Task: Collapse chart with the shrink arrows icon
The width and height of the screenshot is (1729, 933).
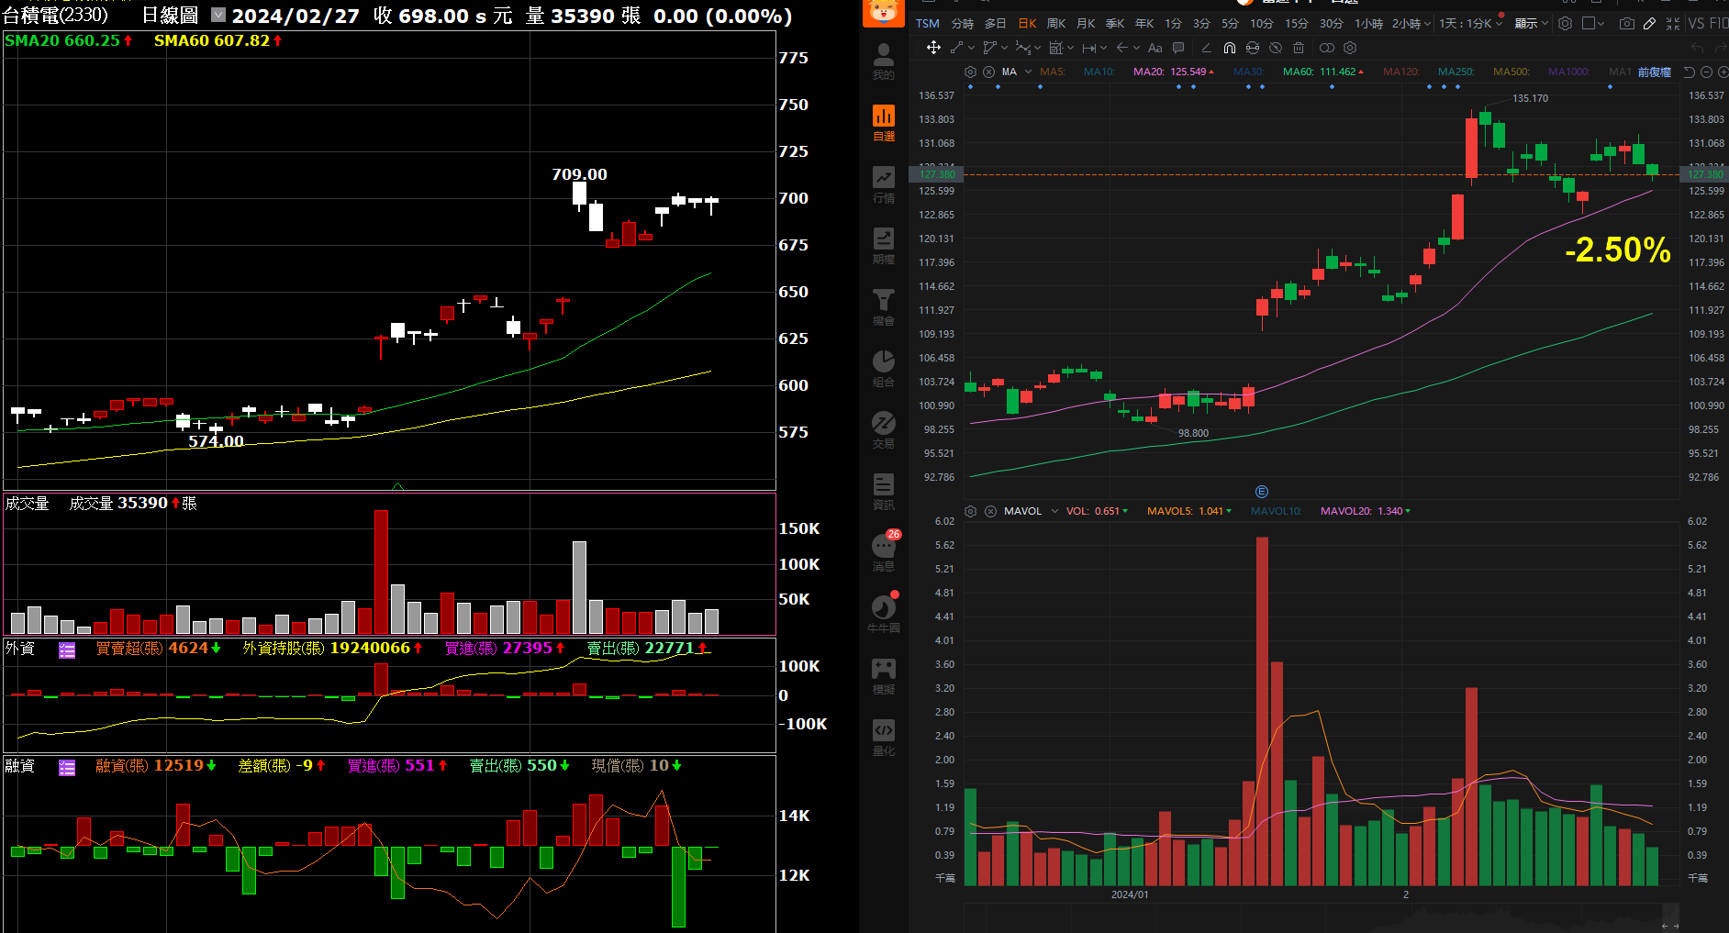Action: click(x=1672, y=23)
